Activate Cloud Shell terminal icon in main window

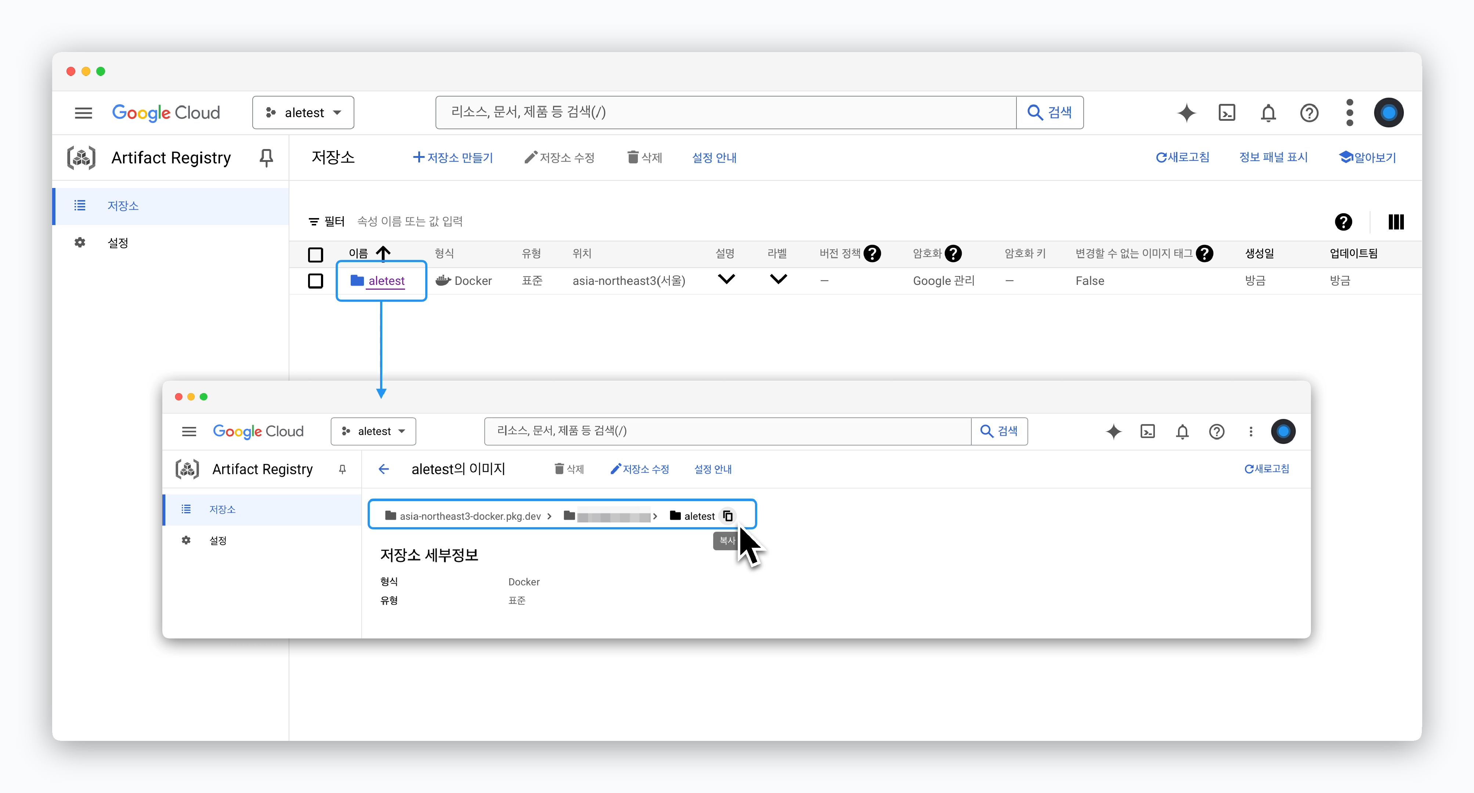click(1227, 113)
